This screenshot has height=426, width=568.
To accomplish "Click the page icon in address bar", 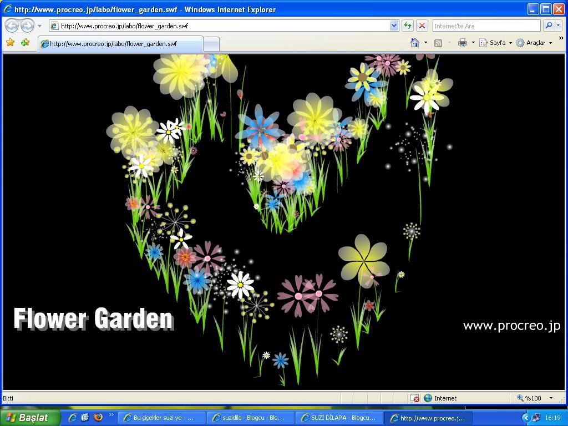I will (54, 26).
